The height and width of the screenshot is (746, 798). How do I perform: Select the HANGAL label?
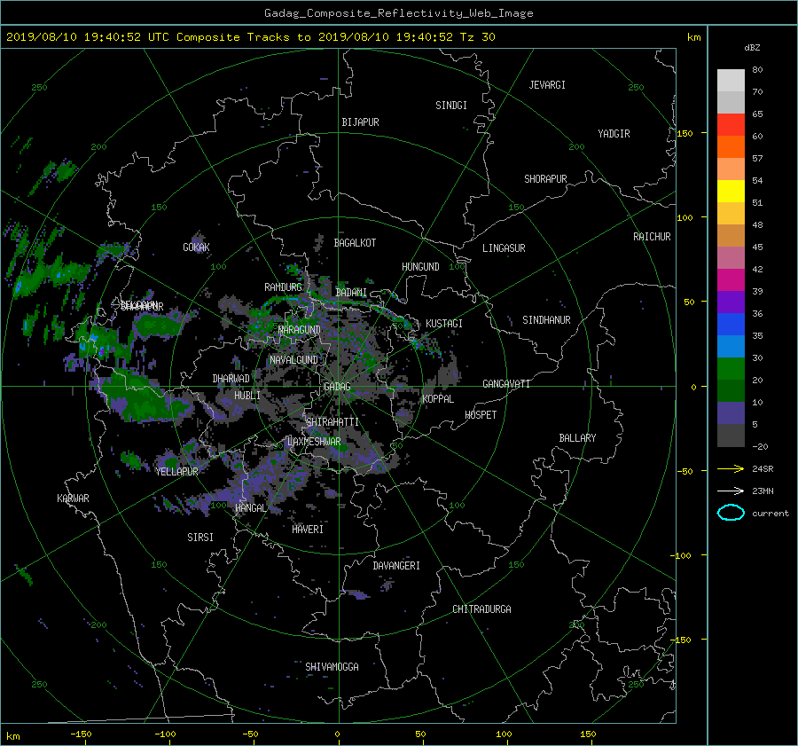250,508
